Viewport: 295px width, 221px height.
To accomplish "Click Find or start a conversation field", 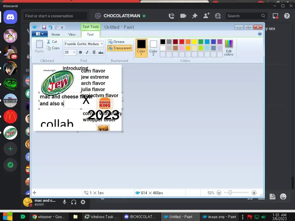I will point(55,16).
